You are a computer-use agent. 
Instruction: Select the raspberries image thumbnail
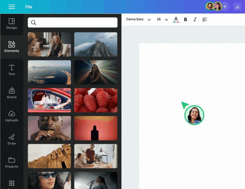coord(96,100)
